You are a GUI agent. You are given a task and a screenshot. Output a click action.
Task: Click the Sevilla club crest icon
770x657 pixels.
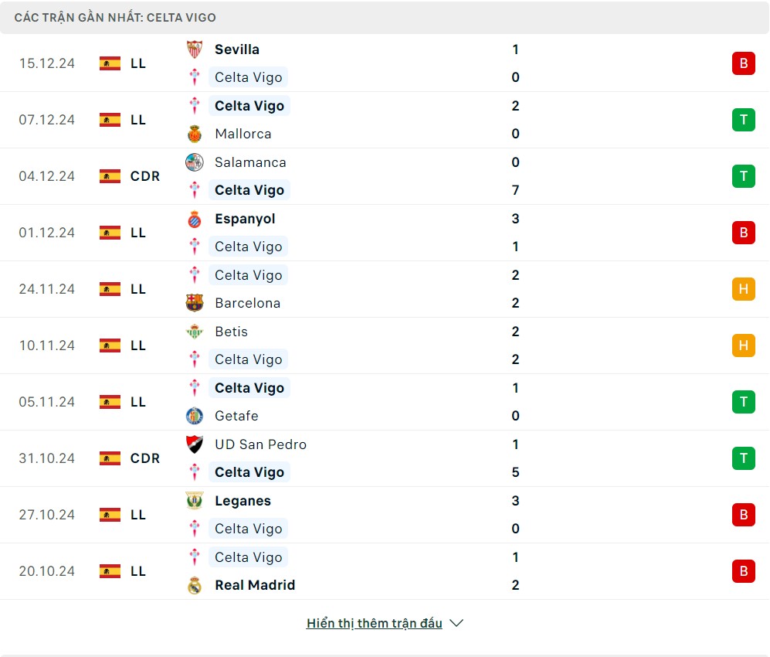[x=195, y=49]
